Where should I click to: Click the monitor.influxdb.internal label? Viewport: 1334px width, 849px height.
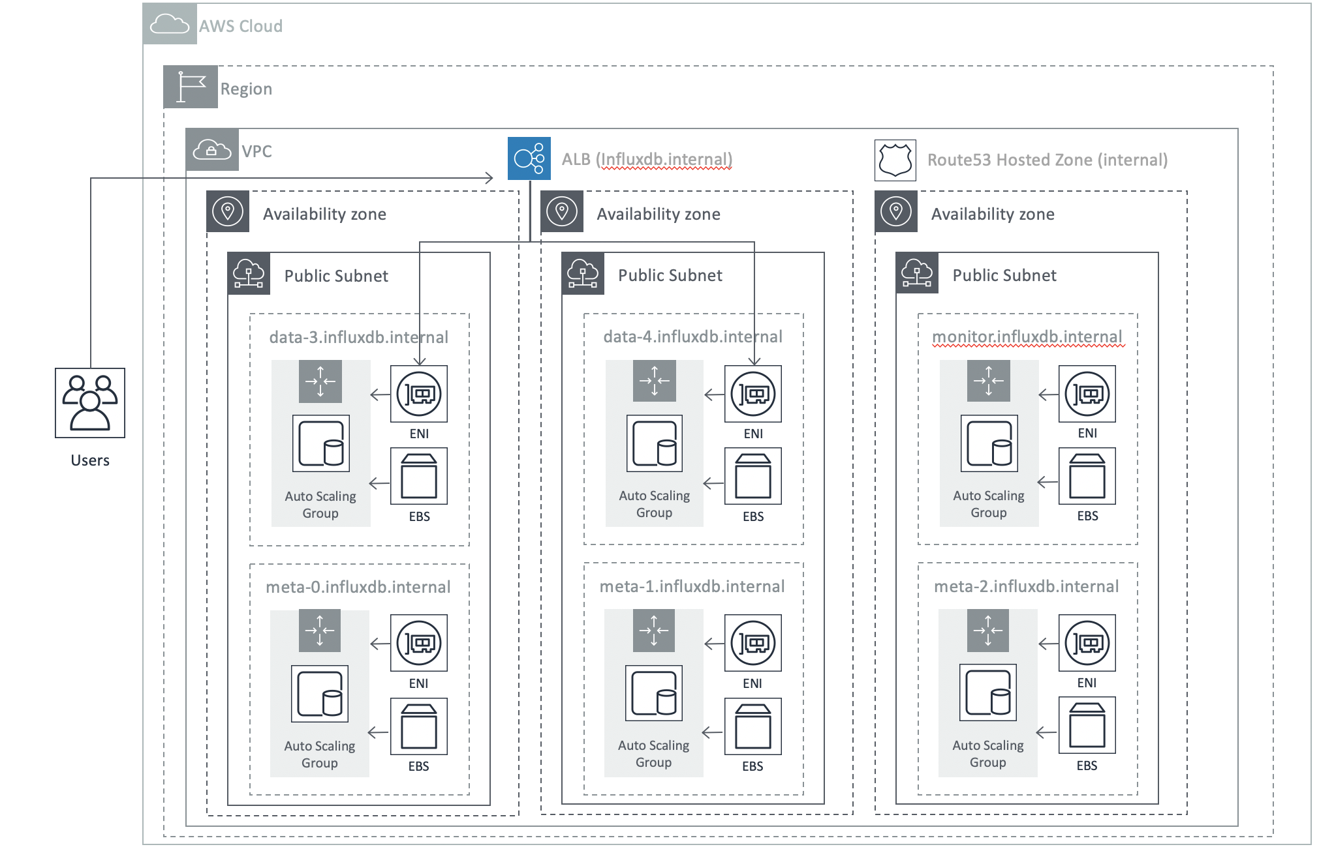coord(1027,336)
